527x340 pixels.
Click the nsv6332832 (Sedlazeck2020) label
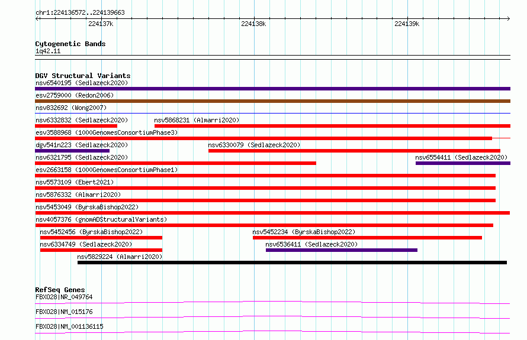coord(82,120)
